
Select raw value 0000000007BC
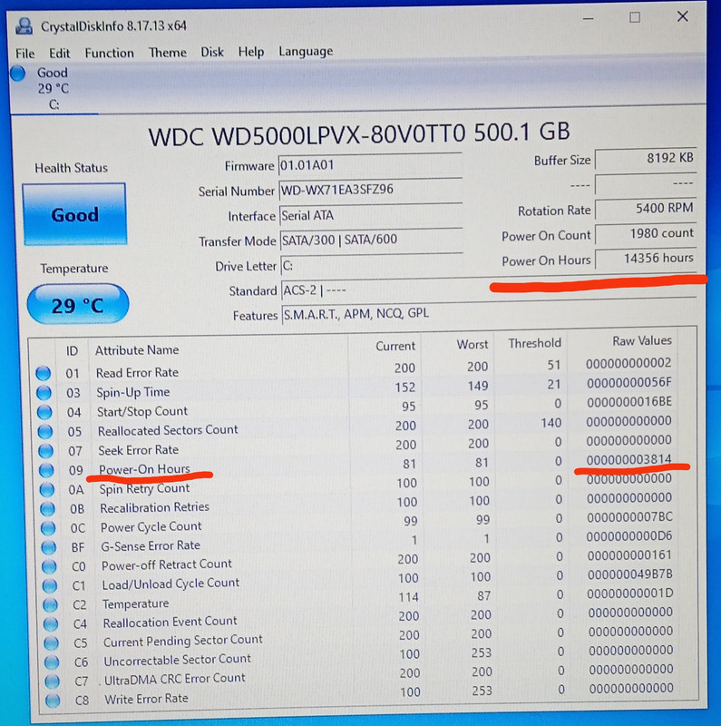629,517
